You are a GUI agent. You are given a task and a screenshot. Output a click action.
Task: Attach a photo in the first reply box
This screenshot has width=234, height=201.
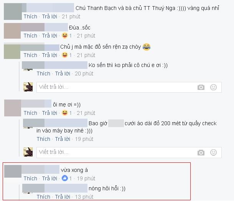(x=201, y=87)
